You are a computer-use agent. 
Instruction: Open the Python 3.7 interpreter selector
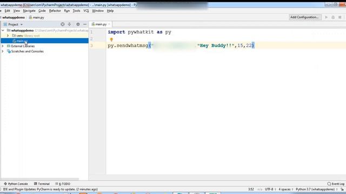[317, 189]
